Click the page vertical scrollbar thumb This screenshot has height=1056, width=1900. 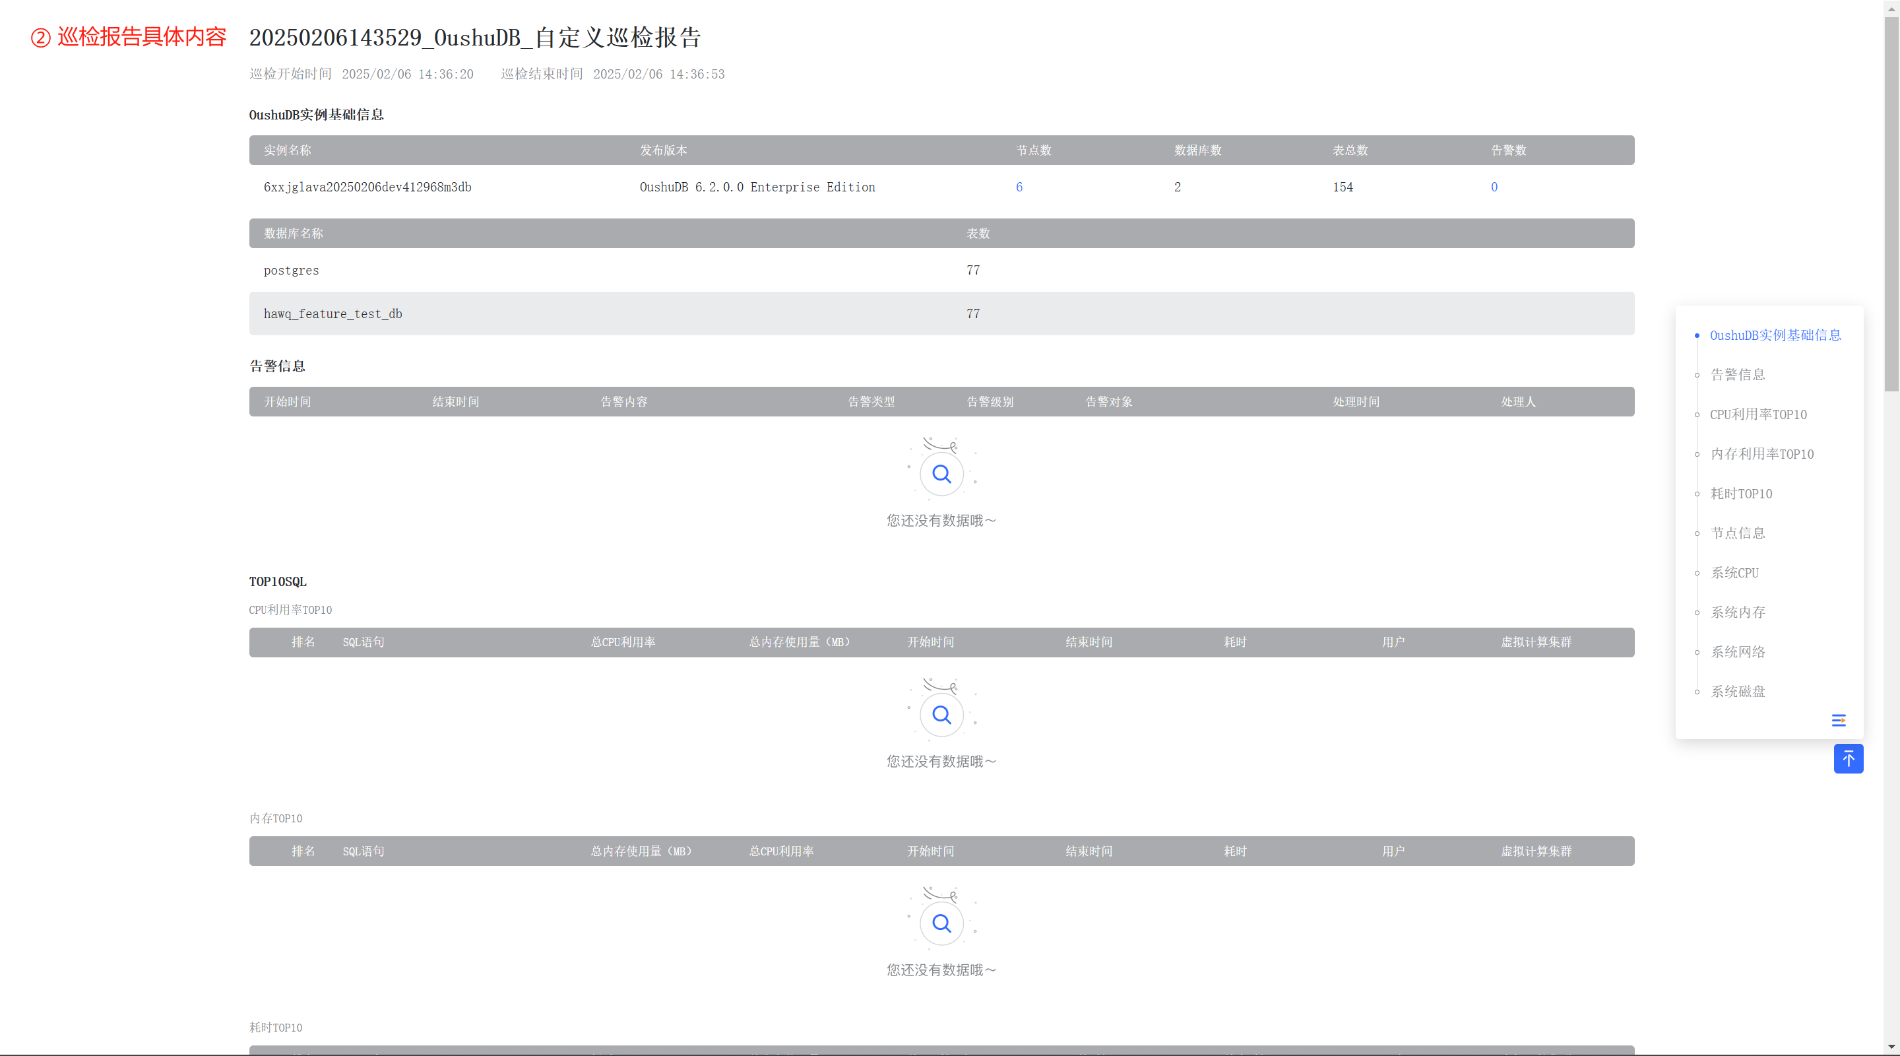click(x=1891, y=204)
